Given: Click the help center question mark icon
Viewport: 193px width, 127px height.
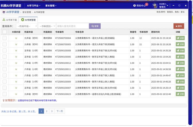Looking at the screenshot, I should 135,6.
